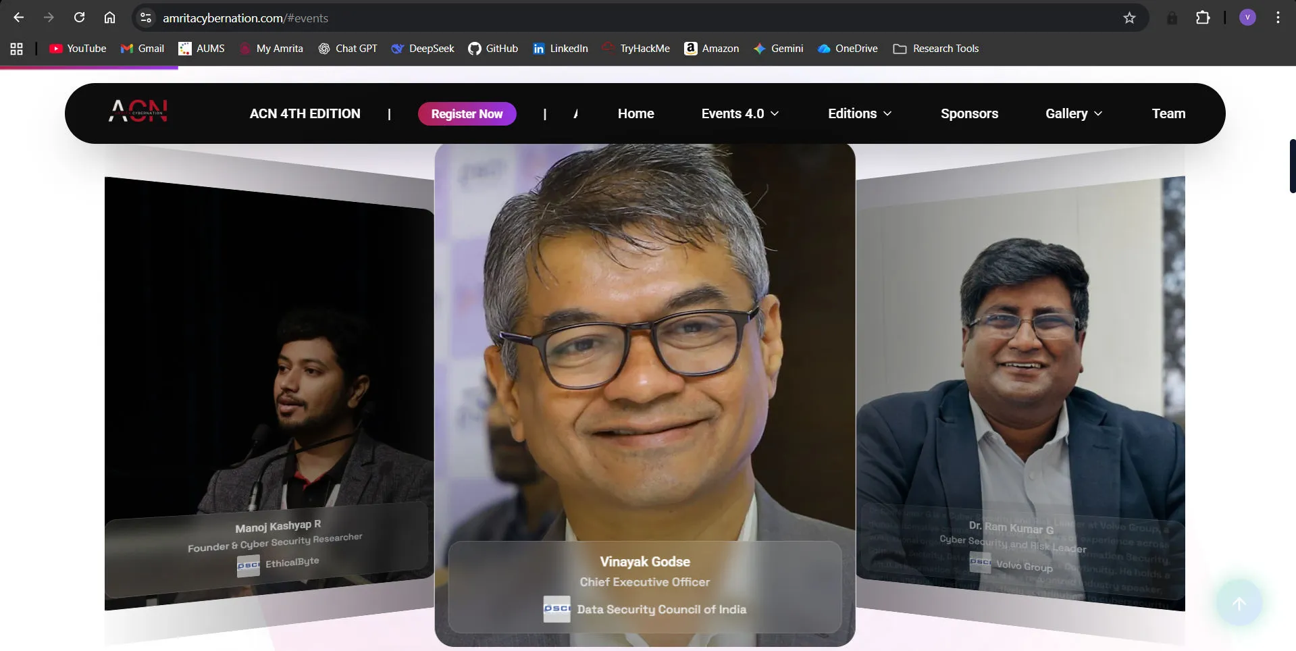This screenshot has width=1296, height=651.
Task: Open the OneDrive bookmark
Action: (x=848, y=49)
